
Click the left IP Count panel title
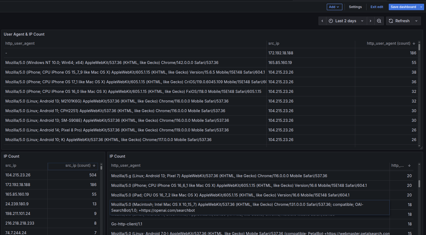coord(12,156)
